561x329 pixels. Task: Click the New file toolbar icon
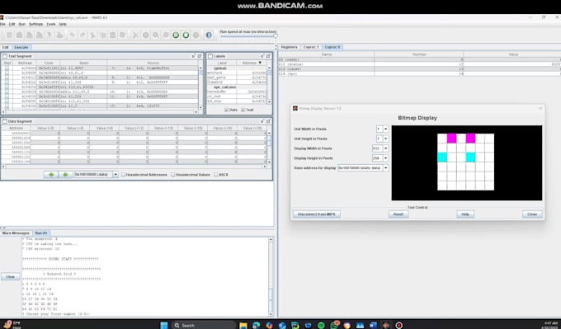click(9, 35)
